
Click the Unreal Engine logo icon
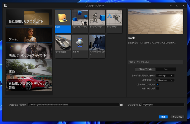click(5, 6)
